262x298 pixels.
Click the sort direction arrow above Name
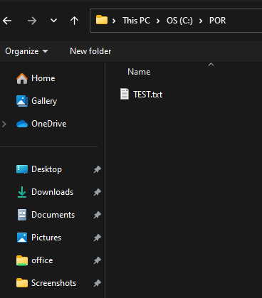[211, 64]
